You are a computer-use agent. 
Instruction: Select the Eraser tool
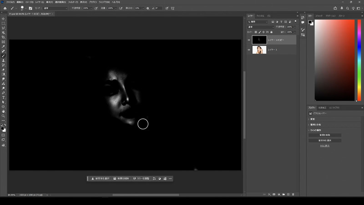pyautogui.click(x=3, y=70)
